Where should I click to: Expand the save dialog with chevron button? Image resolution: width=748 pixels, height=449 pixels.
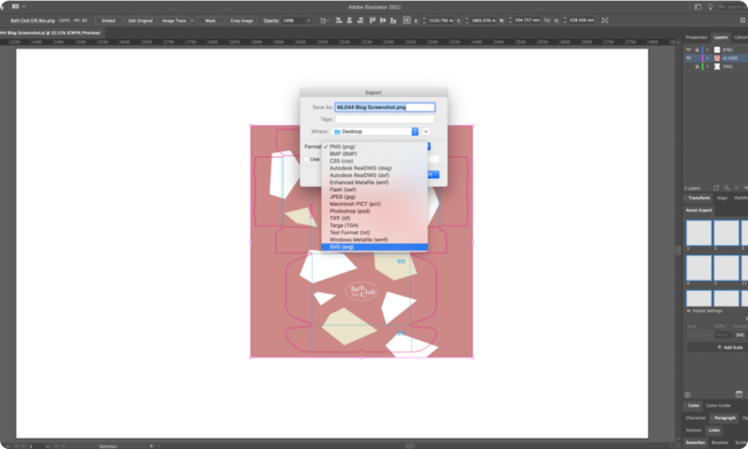pyautogui.click(x=426, y=132)
